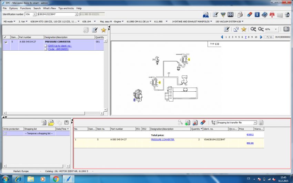Edit shopping list item icon
This screenshot has width=293, height=183.
pos(195,122)
